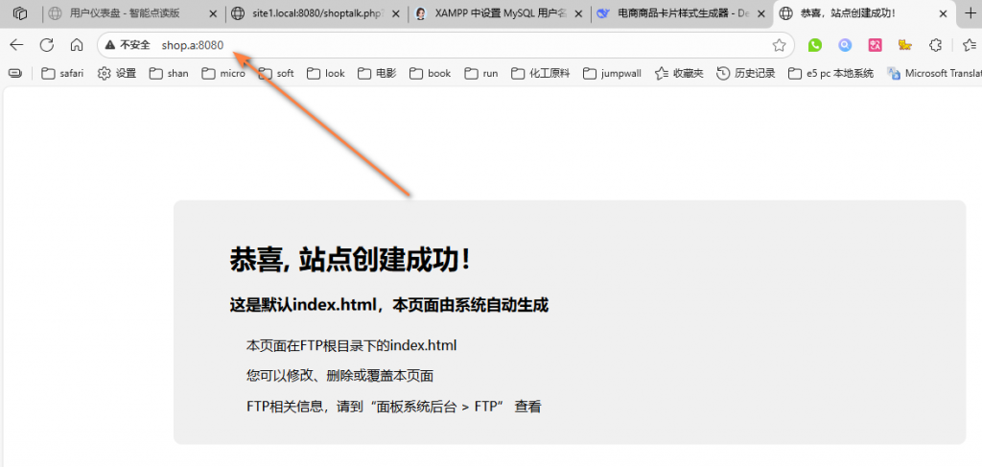Click the browser back arrow
The width and height of the screenshot is (982, 467).
16,45
